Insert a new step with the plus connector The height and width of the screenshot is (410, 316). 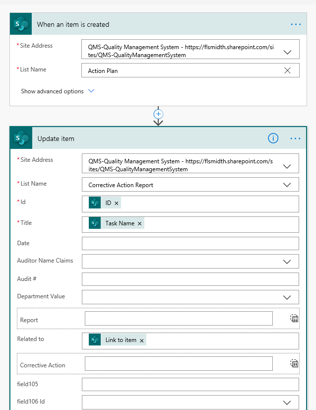point(158,114)
